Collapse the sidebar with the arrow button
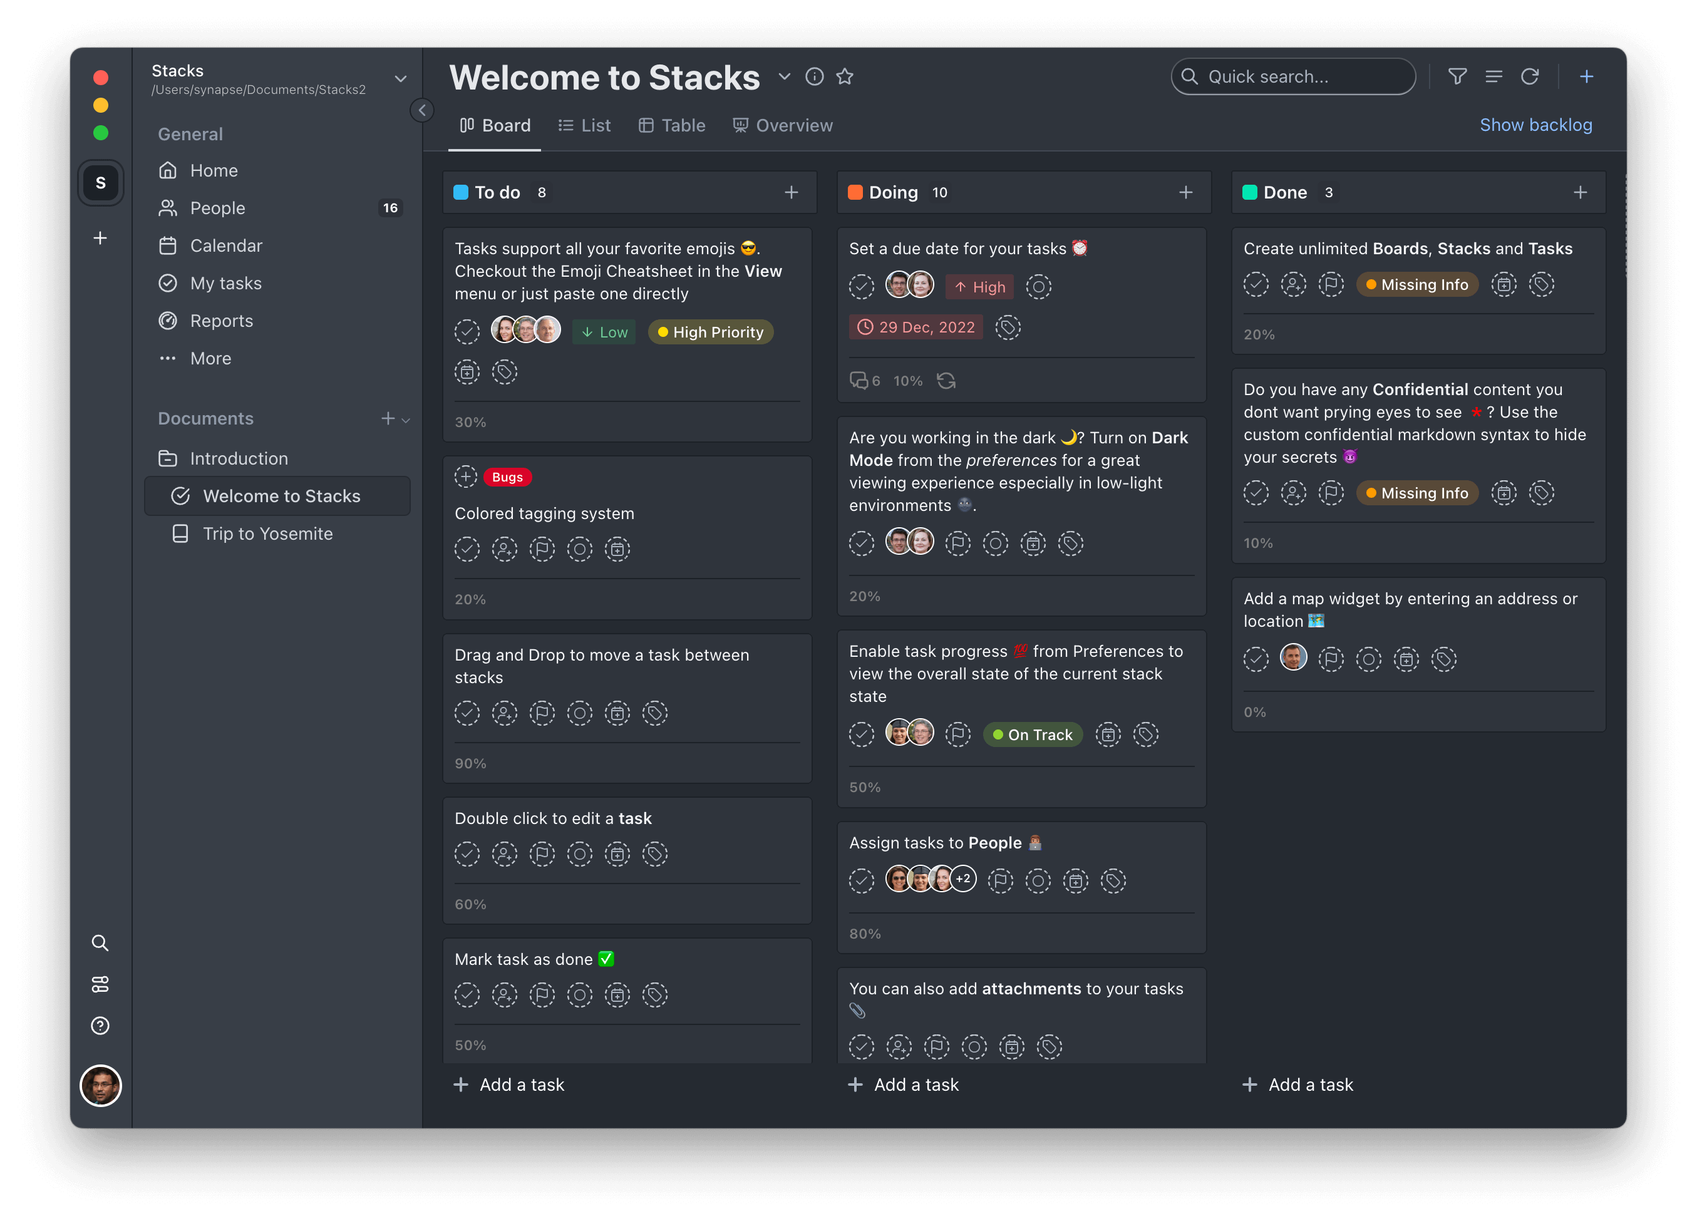 tap(422, 110)
